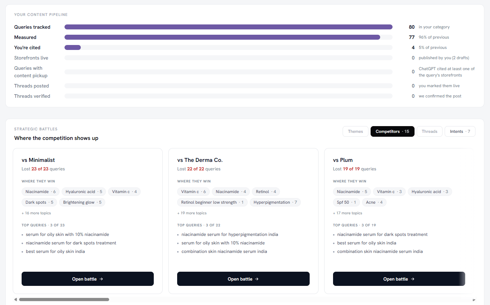Click the 'Threads posted' pipeline label
This screenshot has width=490, height=305.
(32, 86)
